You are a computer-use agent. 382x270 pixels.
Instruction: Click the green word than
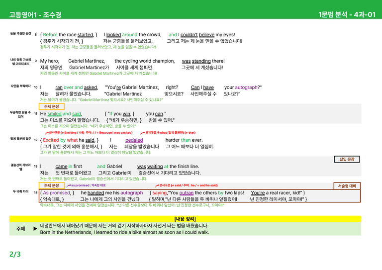click(186, 140)
